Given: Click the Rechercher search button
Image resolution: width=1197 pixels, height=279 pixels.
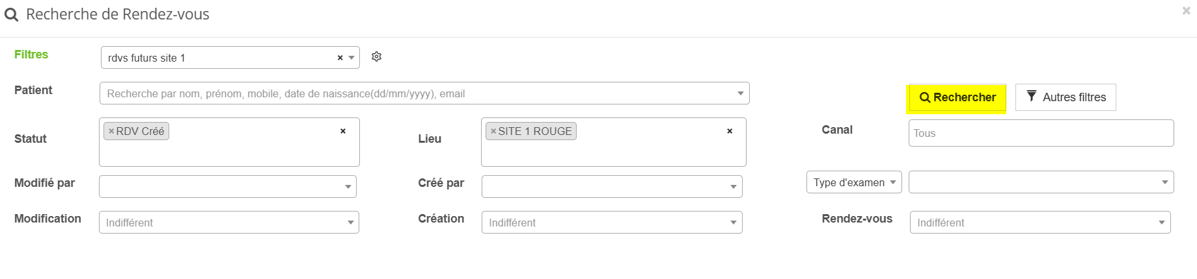Looking at the screenshot, I should [x=957, y=97].
